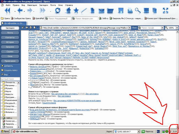Open OperaMail bookmark in bar
Screen dimensions: 179x134
tap(38, 18)
